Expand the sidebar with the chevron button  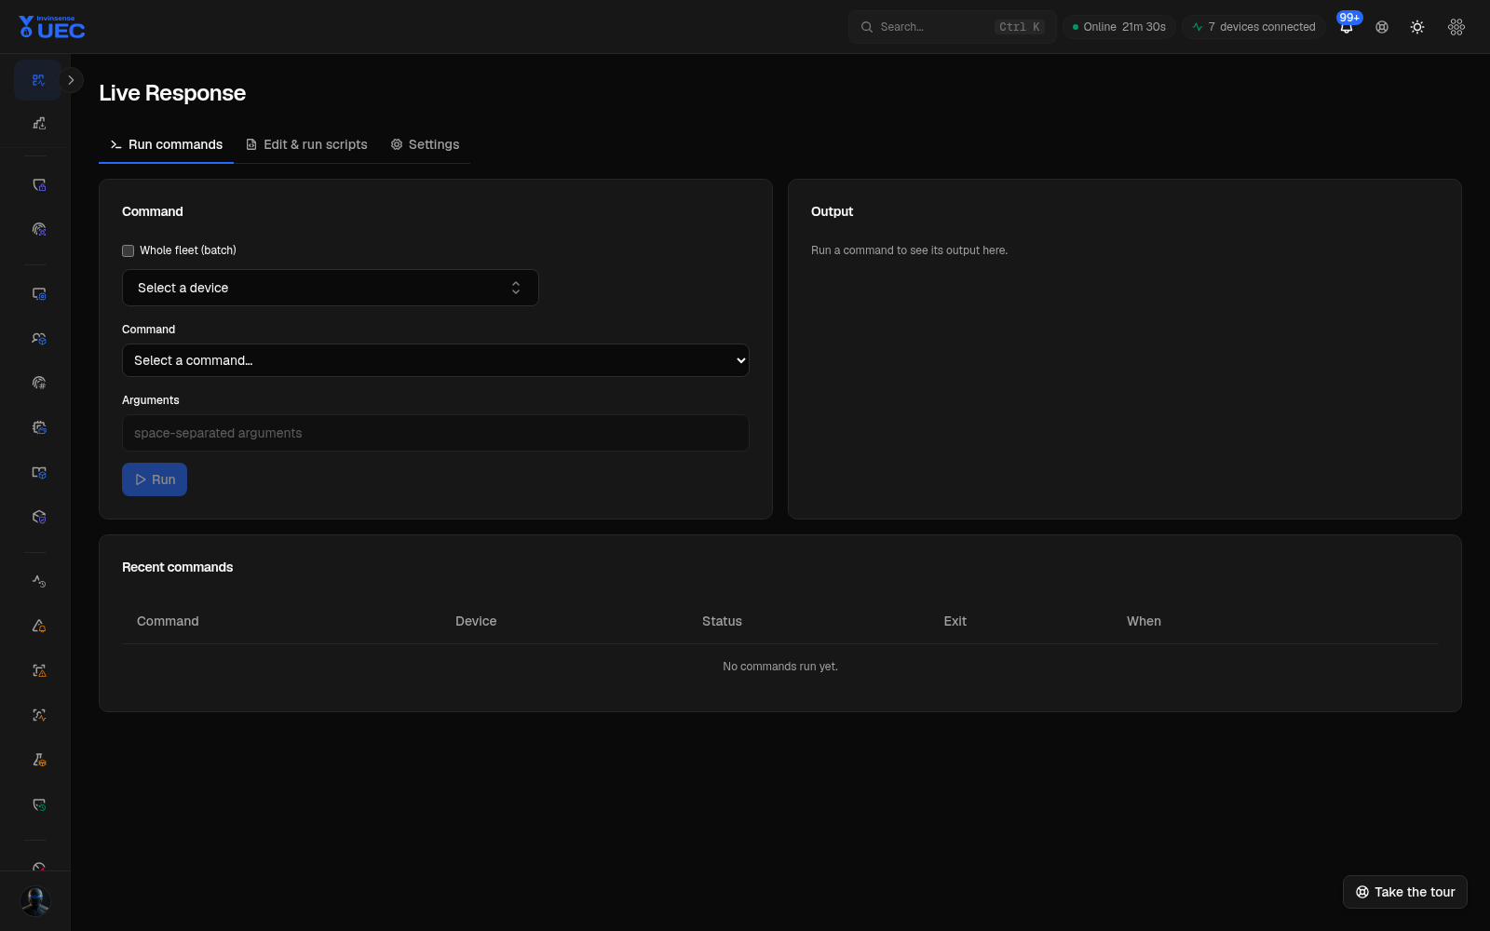(71, 80)
